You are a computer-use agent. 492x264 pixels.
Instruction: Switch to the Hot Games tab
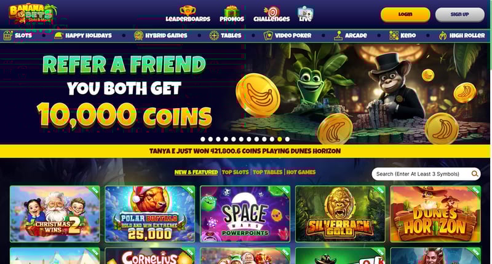pos(301,173)
